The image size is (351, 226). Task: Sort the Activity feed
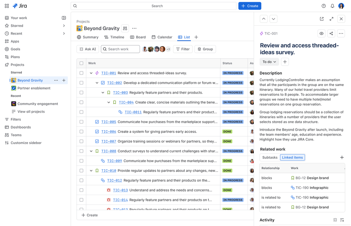pos(342,220)
